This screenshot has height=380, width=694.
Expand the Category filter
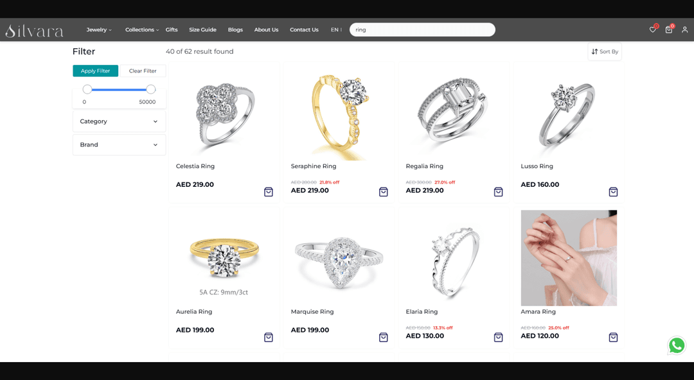119,121
